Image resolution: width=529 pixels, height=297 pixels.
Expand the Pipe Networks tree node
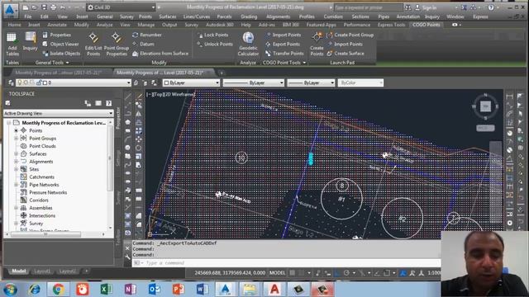coord(17,185)
